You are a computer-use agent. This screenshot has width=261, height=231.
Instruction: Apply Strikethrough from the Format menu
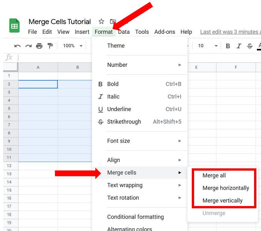click(140, 122)
